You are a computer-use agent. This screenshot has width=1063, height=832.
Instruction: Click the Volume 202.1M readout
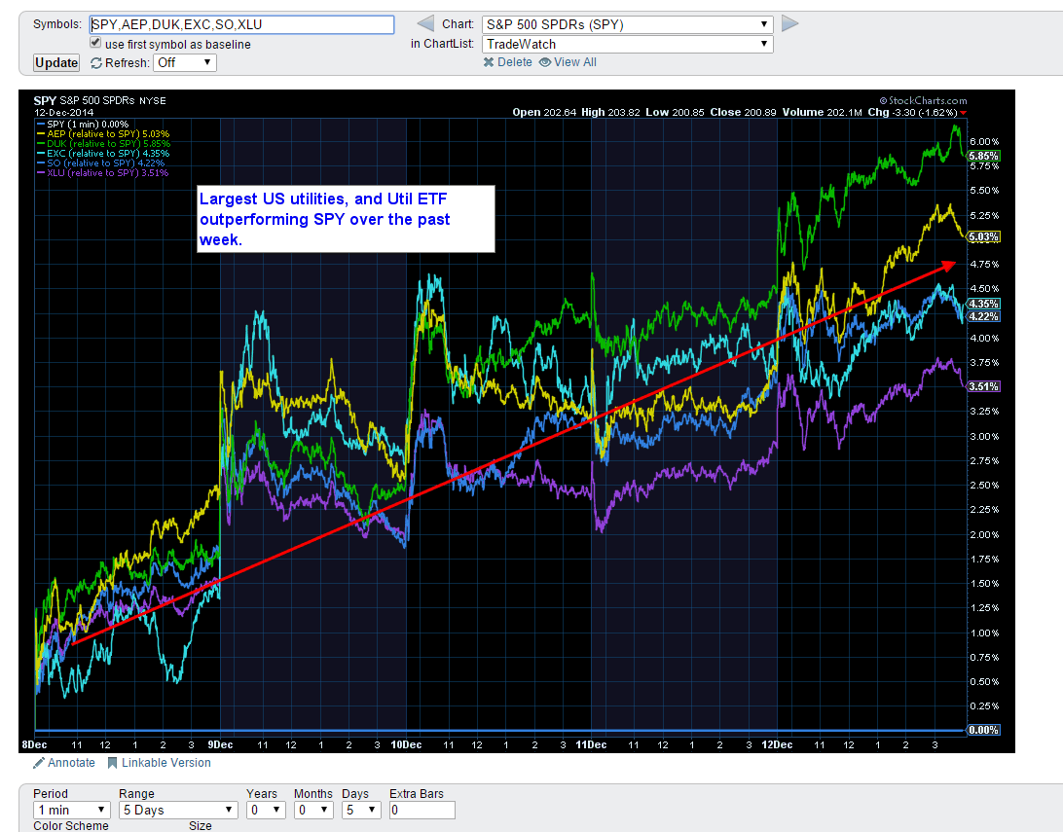point(823,113)
